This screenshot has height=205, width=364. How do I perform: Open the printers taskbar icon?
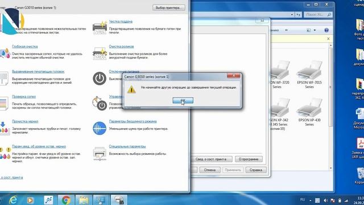[x=119, y=200]
